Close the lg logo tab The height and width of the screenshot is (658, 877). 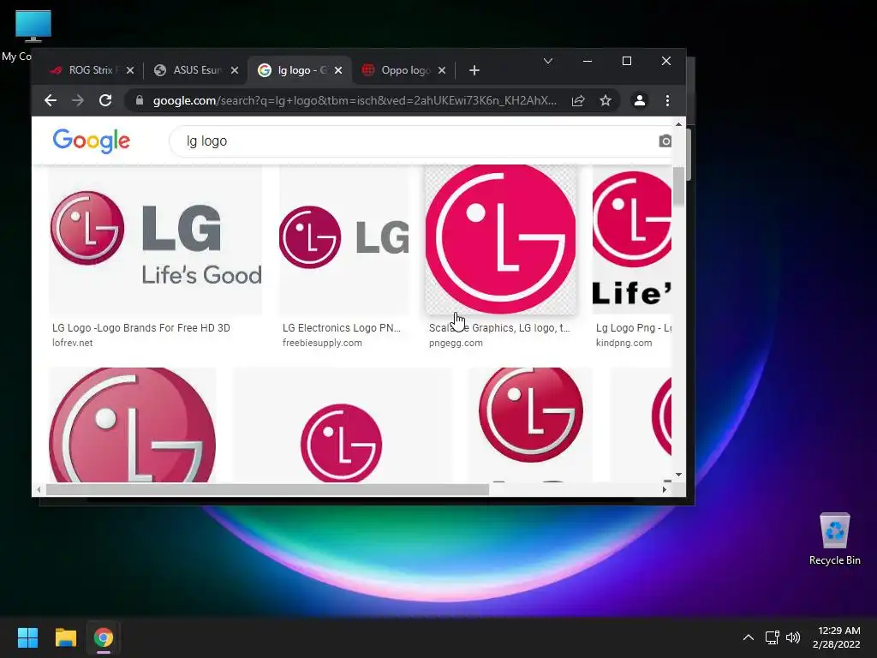pyautogui.click(x=337, y=70)
